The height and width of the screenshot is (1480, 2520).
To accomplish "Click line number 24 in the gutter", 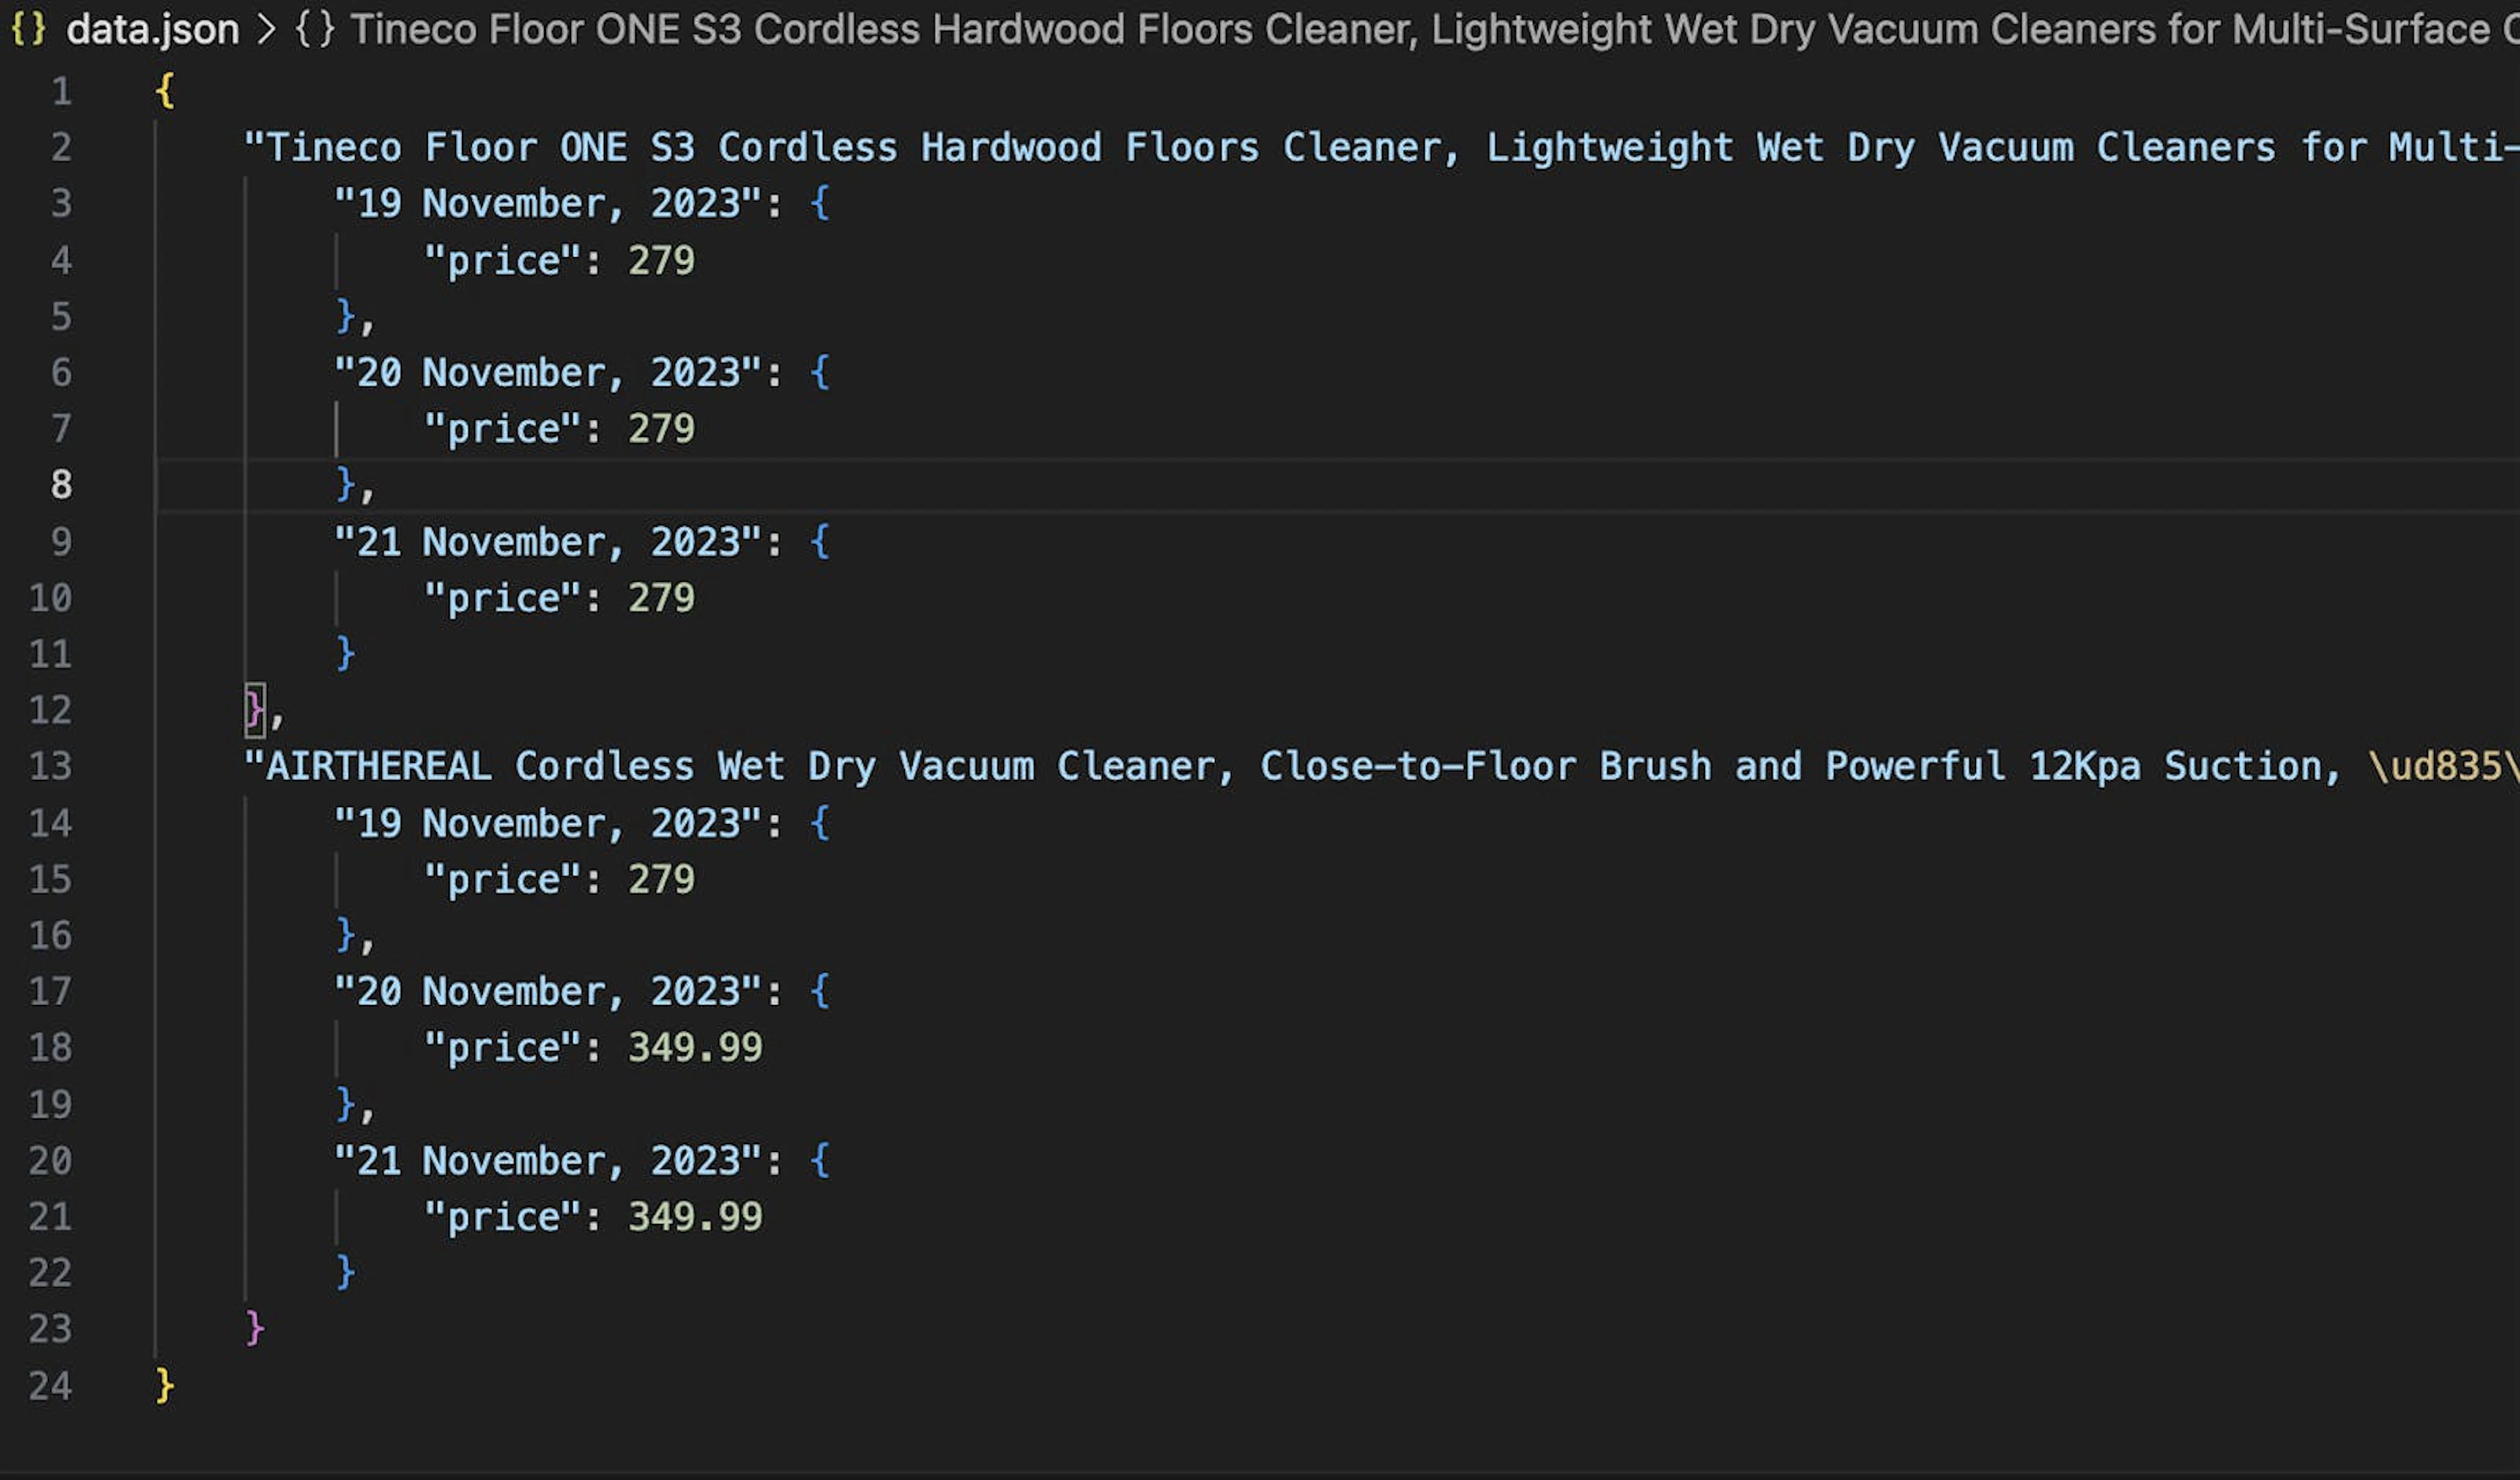I will (x=50, y=1386).
